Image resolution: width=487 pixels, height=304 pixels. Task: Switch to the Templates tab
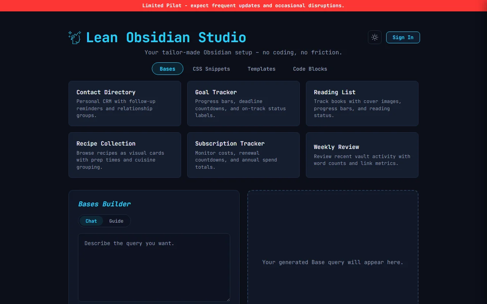pyautogui.click(x=261, y=69)
